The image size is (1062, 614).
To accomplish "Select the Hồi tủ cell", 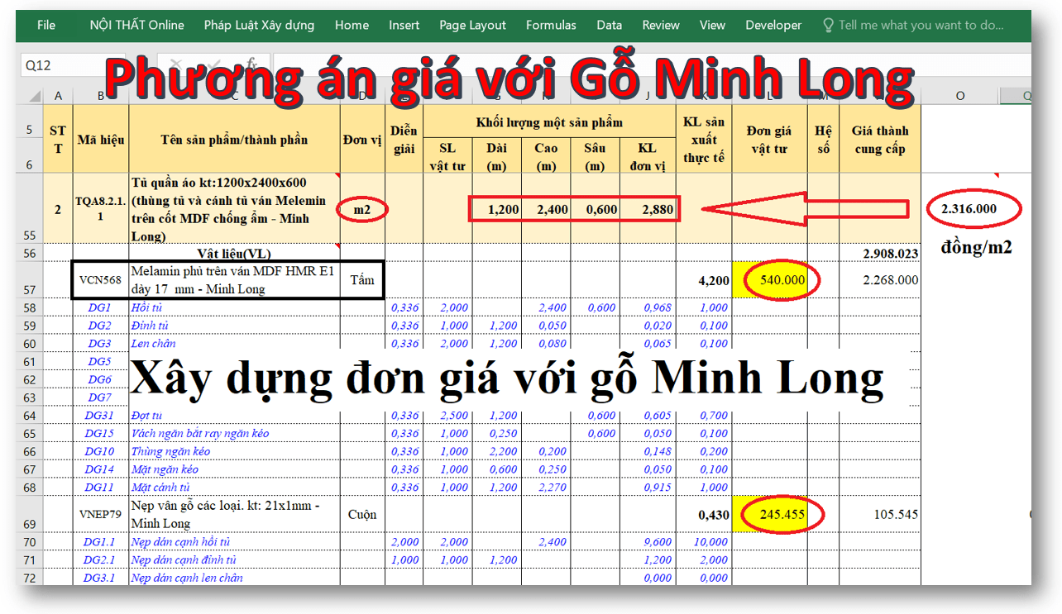I will coord(234,307).
